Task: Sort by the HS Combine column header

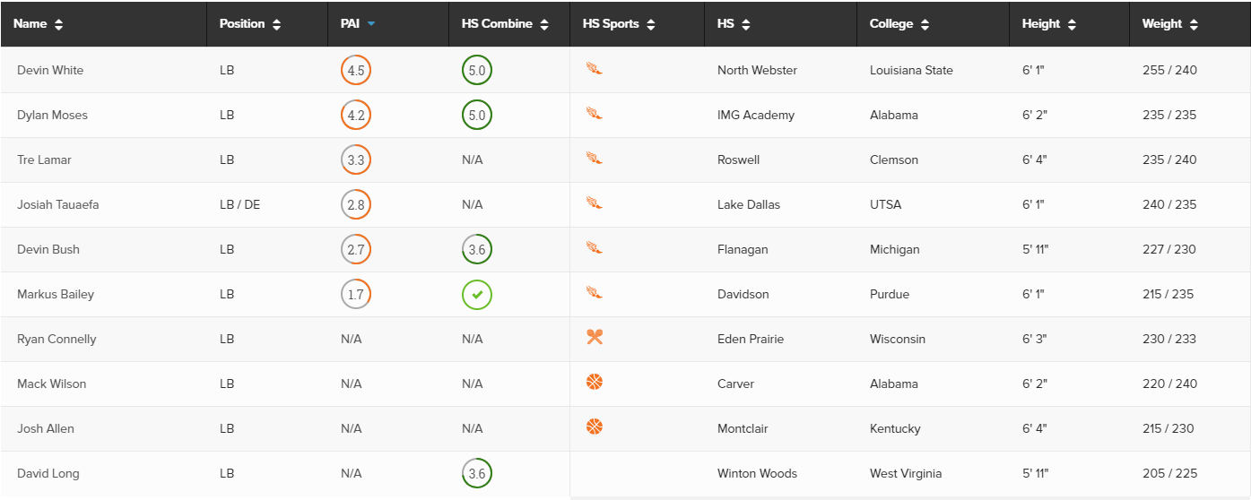Action: pyautogui.click(x=505, y=24)
